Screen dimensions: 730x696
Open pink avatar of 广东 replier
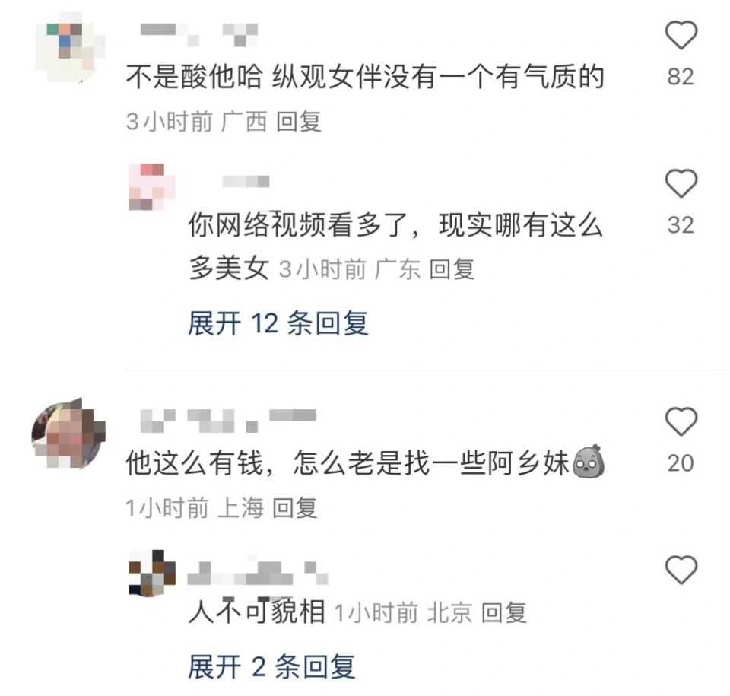[152, 187]
